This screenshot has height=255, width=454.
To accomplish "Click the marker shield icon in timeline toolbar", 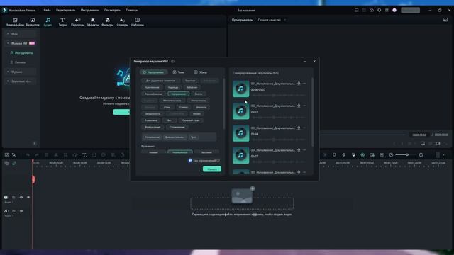I will (334, 155).
